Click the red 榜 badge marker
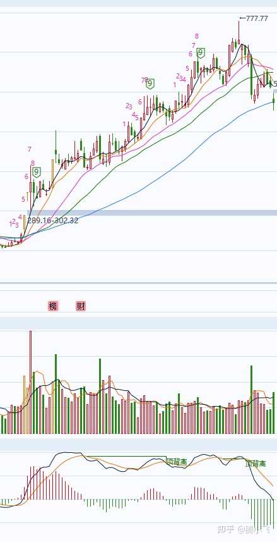 click(x=53, y=306)
